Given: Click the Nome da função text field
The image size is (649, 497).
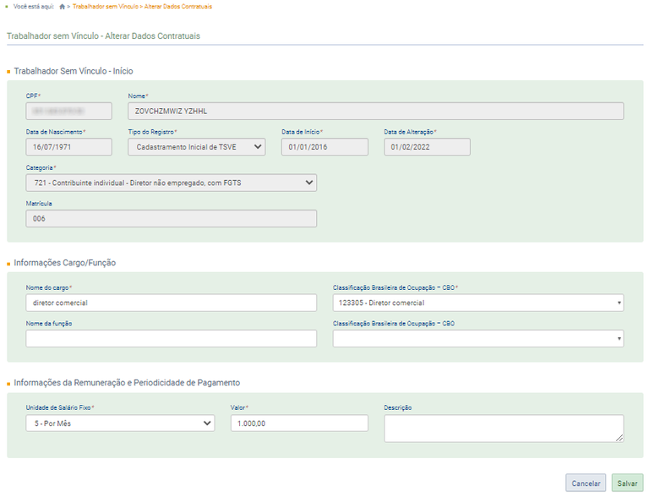Looking at the screenshot, I should coord(171,338).
